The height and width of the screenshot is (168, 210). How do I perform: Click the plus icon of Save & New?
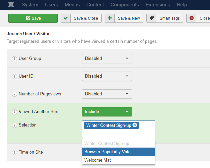[x=110, y=18]
